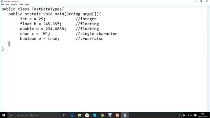Click the '//true/false' comment
This screenshot has height=118, width=210.
(90, 39)
